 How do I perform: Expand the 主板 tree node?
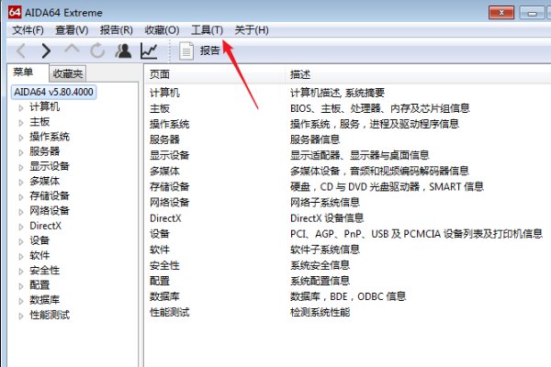coord(21,123)
